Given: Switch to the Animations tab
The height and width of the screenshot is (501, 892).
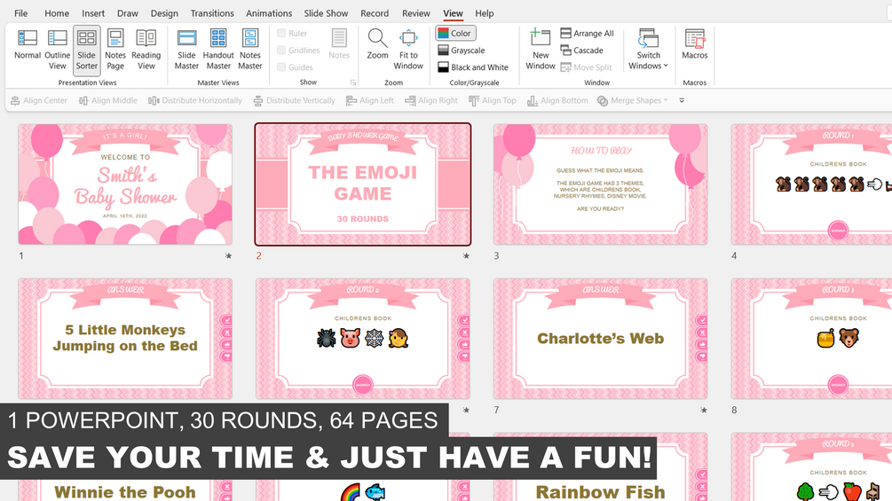Looking at the screenshot, I should (x=269, y=13).
